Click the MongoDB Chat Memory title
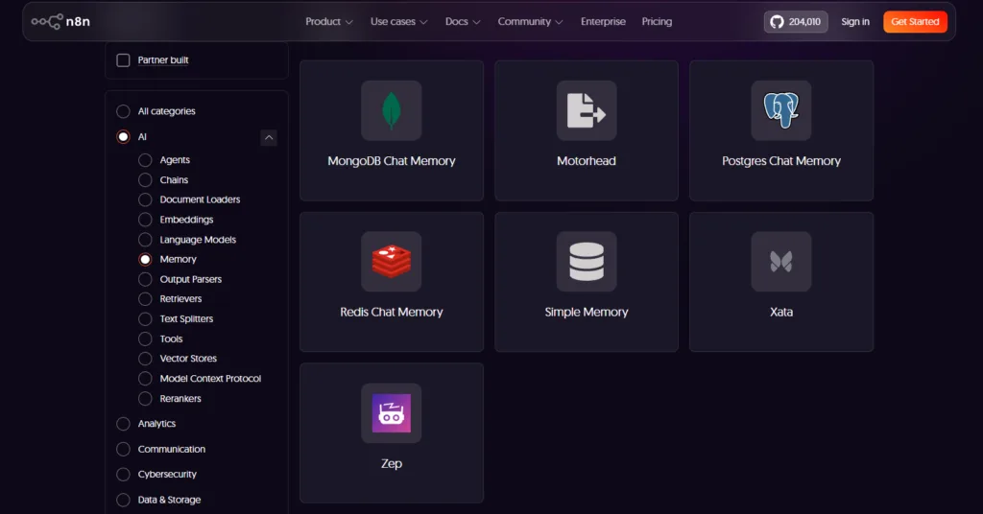Image resolution: width=983 pixels, height=514 pixels. (x=392, y=161)
